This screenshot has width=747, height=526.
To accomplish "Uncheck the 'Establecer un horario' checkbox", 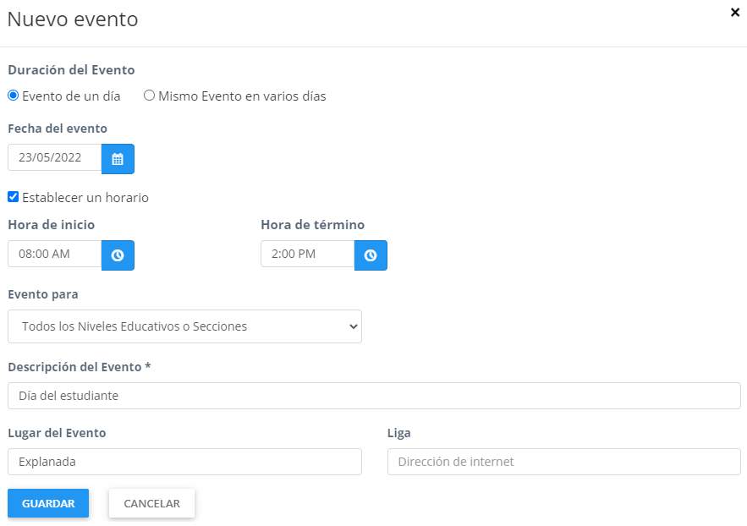I will tap(14, 197).
